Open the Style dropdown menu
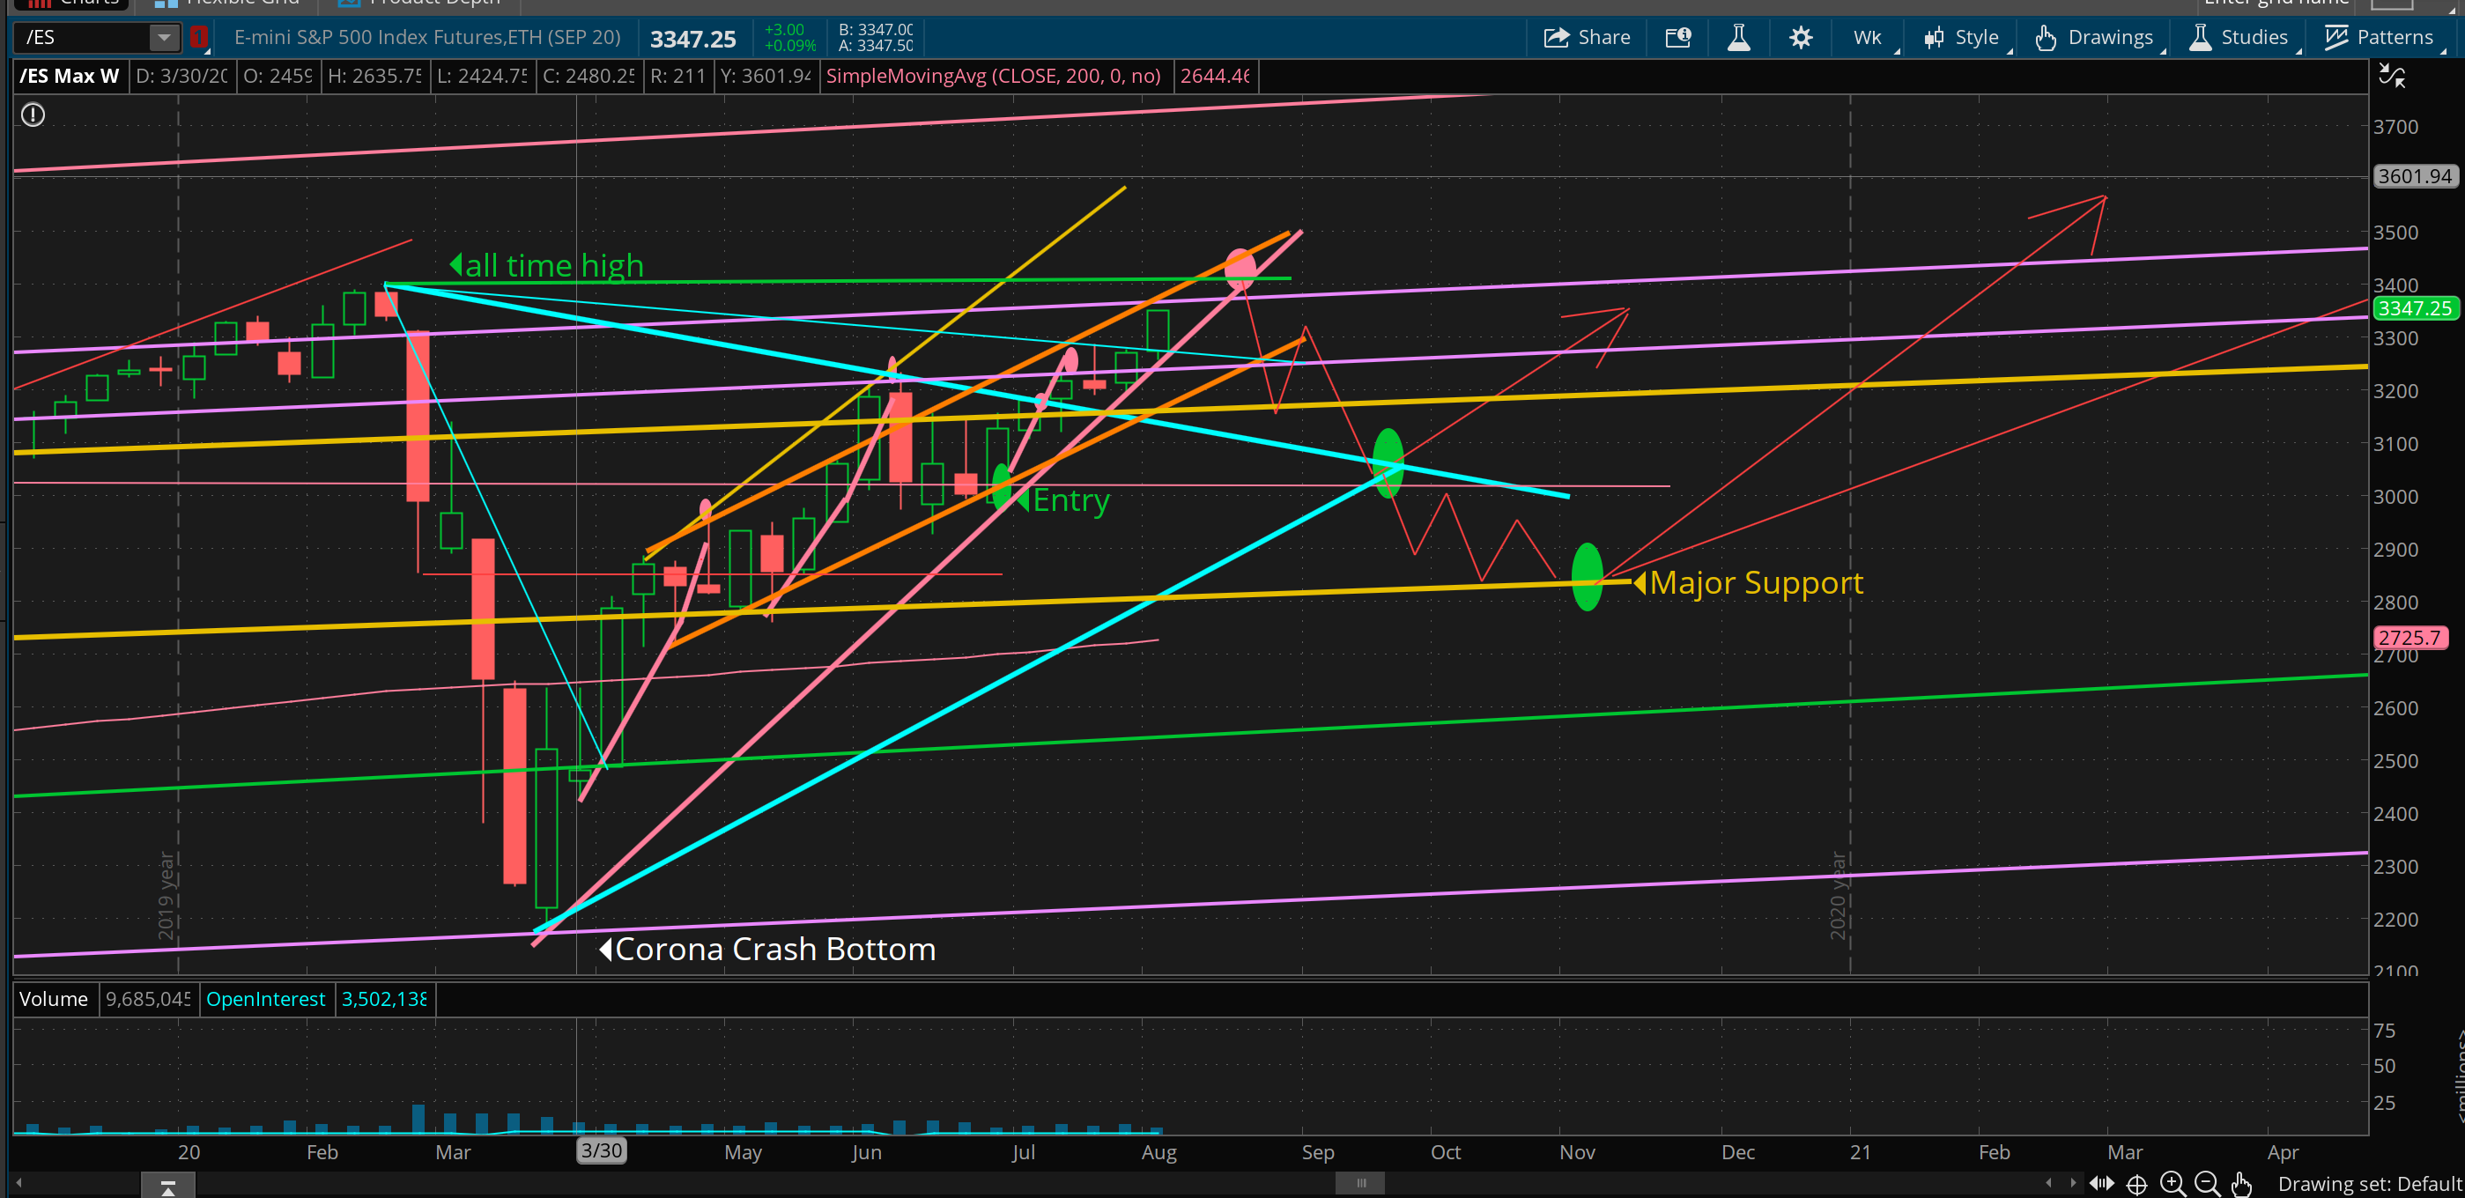The image size is (2465, 1198). (x=1962, y=37)
